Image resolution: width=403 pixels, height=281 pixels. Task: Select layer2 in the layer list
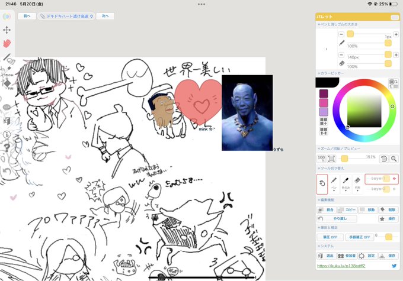click(382, 189)
